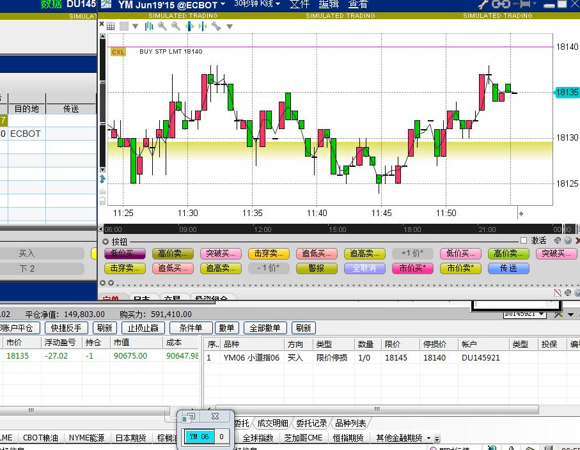The image size is (580, 450).
Task: Click the 芝加哥CME market tab
Action: tap(303, 438)
